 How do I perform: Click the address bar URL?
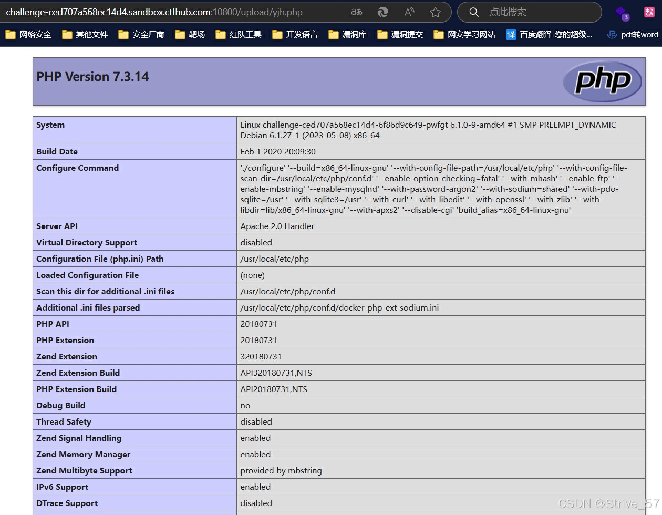point(154,12)
